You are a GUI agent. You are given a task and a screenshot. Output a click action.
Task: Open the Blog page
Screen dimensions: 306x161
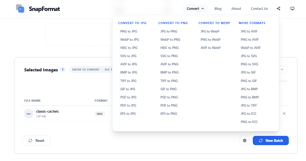coord(218,8)
